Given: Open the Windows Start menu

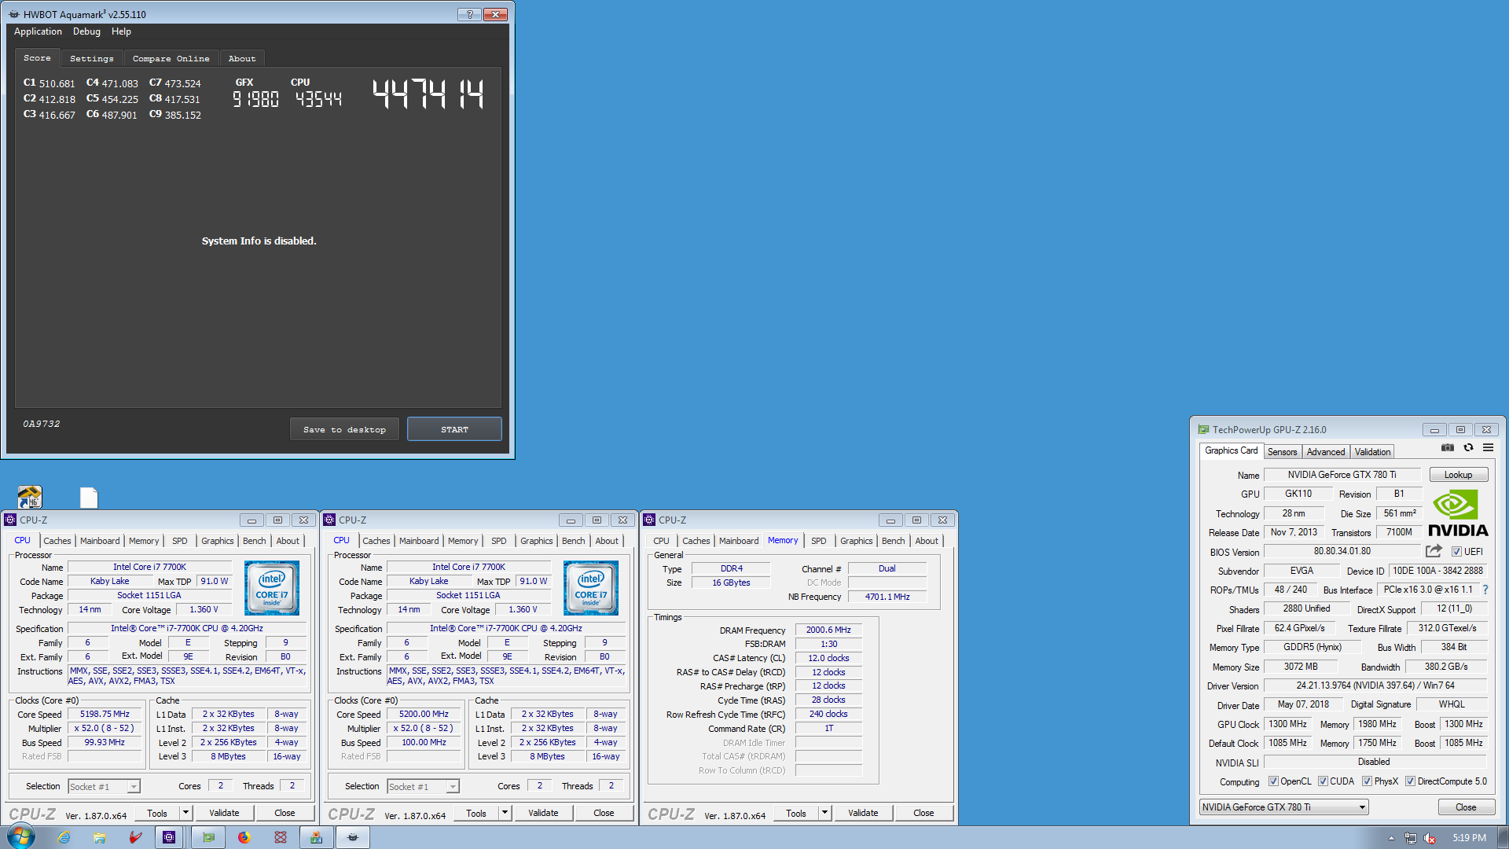Looking at the screenshot, I should coord(21,836).
